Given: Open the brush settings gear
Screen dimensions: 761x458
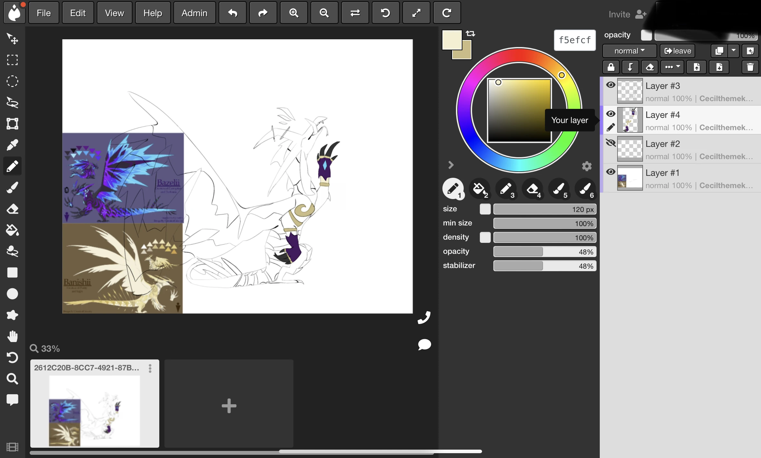Looking at the screenshot, I should click(x=586, y=166).
